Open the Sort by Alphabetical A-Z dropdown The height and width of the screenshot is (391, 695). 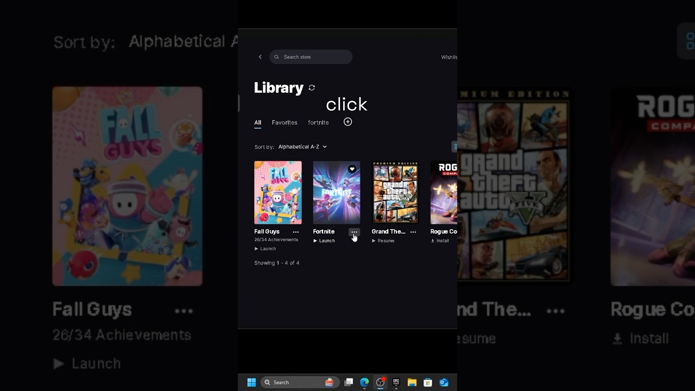(x=302, y=147)
